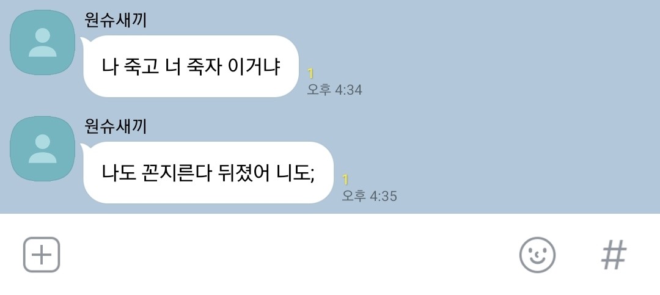Open the emoticon smiley picker
This screenshot has height=295, width=660.
[x=537, y=255]
